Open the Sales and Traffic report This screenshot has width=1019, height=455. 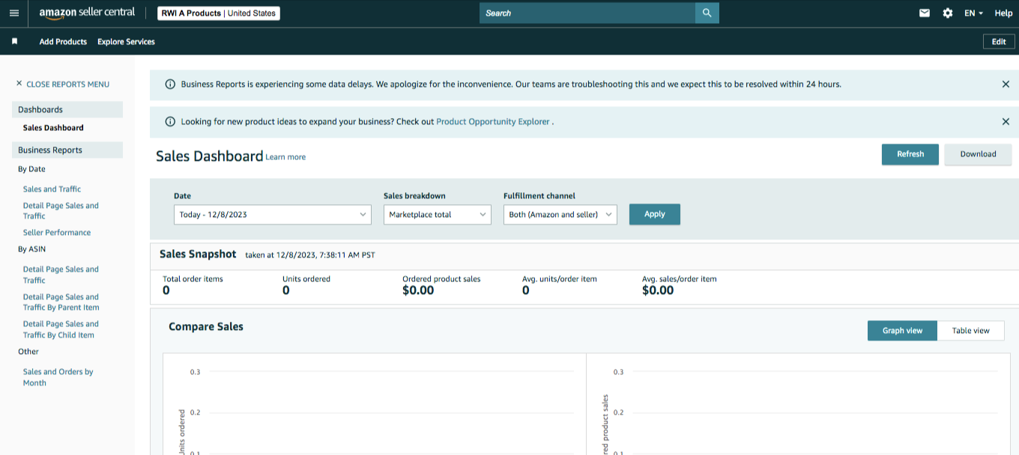pos(52,189)
